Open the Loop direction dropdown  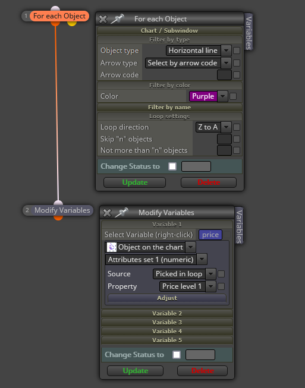(x=226, y=127)
